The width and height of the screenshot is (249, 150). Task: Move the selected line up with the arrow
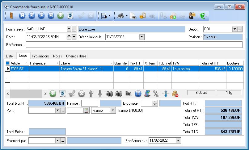point(91,93)
